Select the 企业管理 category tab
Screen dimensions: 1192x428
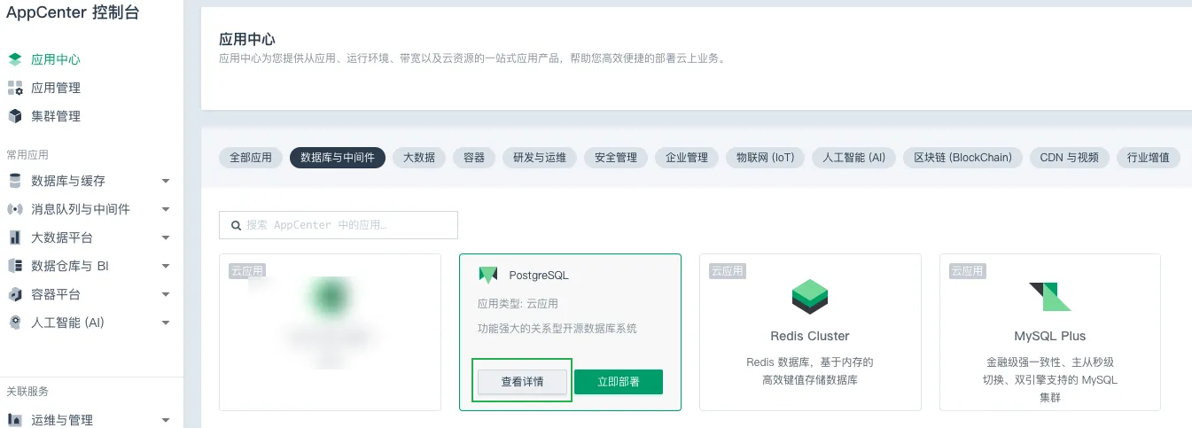pyautogui.click(x=687, y=158)
